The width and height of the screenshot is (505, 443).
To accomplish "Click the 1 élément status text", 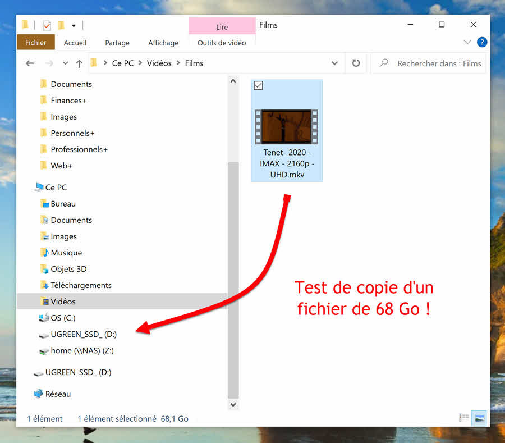I will (45, 419).
